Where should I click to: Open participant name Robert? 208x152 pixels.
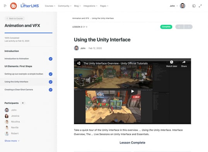pyautogui.click(x=15, y=133)
